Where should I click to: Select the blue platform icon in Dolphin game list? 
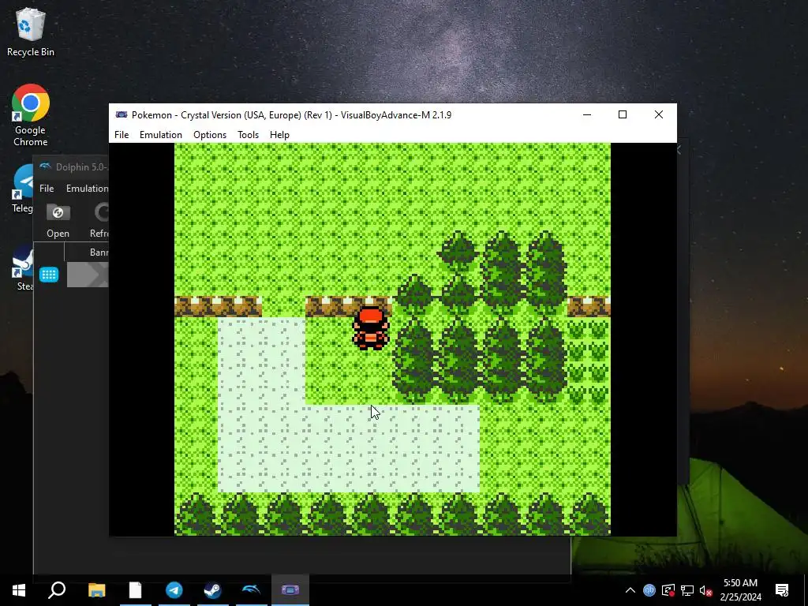point(49,275)
